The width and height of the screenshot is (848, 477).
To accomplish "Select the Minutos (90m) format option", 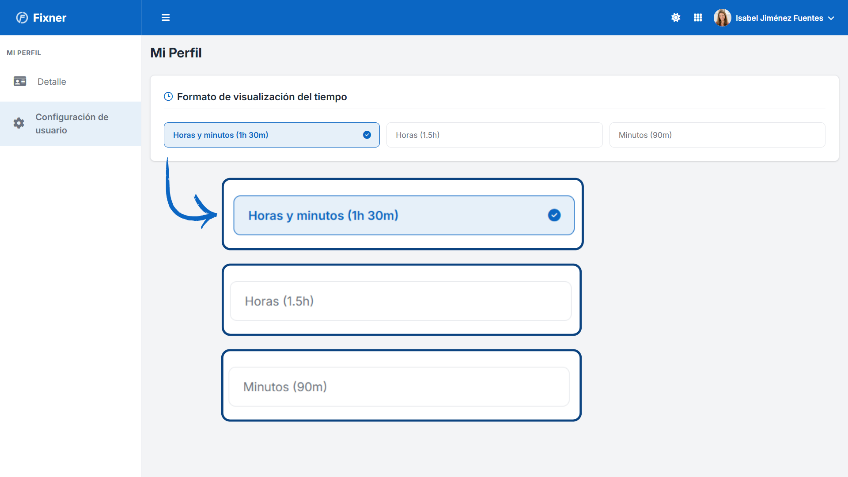I will pyautogui.click(x=717, y=135).
